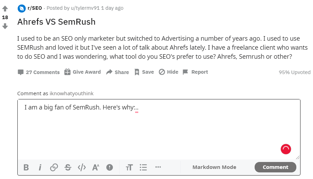The width and height of the screenshot is (313, 179).
Task: Open the 27 Comments section
Action: [x=39, y=72]
